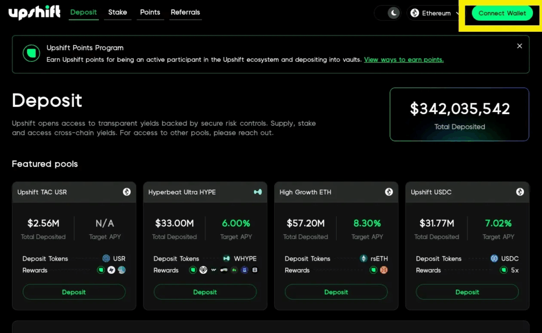Select the Upshift USDC pool title

click(x=431, y=192)
